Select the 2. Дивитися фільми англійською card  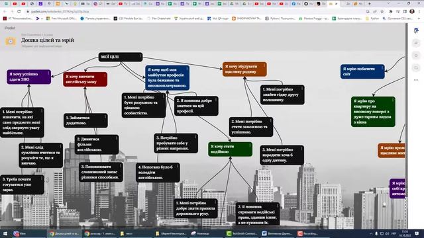point(97,144)
